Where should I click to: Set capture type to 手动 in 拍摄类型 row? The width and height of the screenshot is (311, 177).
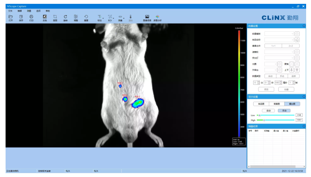[282, 76]
